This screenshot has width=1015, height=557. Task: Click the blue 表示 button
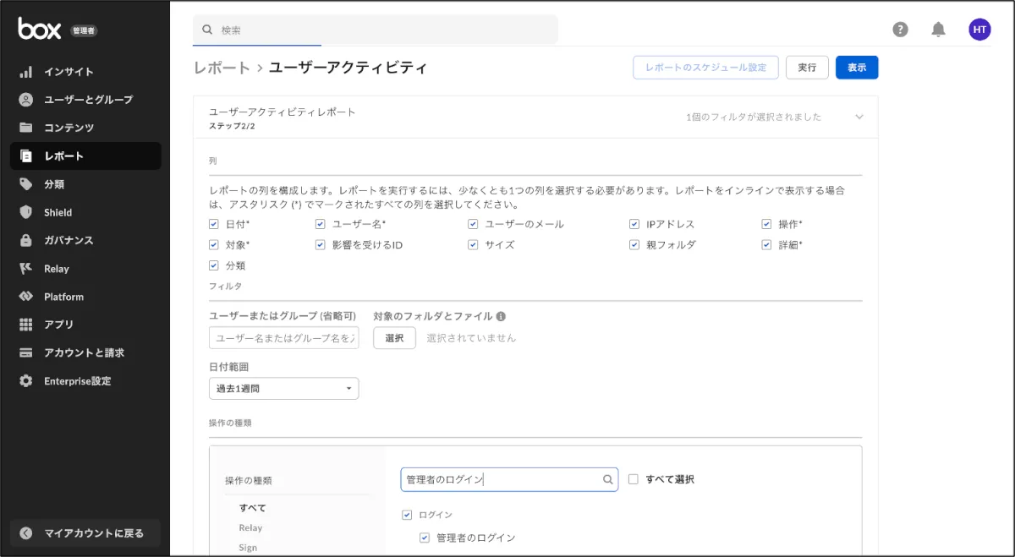pos(856,68)
